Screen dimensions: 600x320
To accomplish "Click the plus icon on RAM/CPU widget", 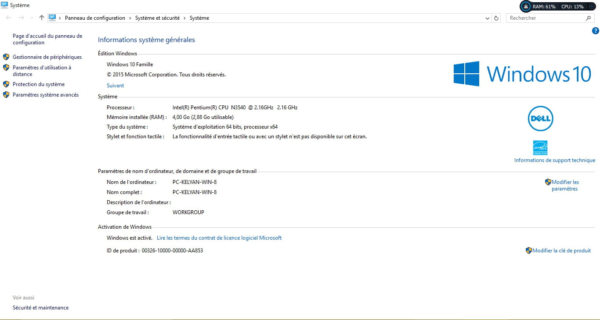I will click(x=592, y=7).
